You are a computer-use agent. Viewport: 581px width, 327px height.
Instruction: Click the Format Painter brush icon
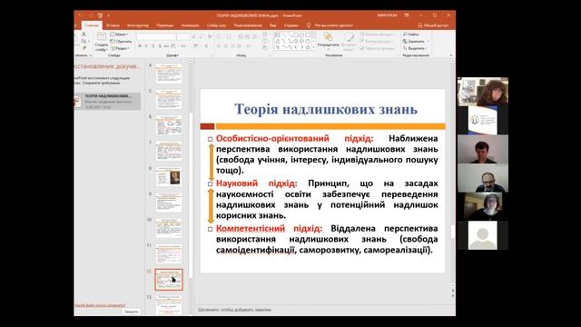84,48
